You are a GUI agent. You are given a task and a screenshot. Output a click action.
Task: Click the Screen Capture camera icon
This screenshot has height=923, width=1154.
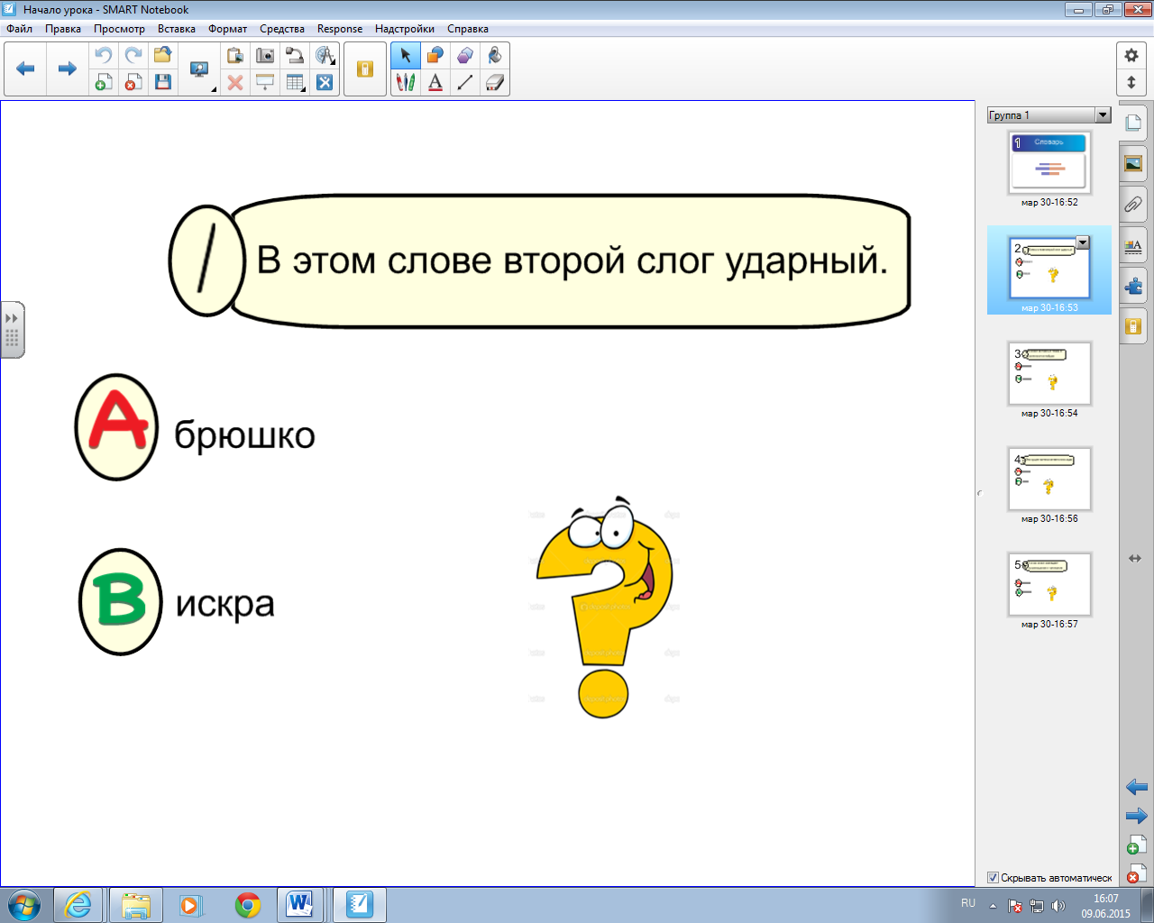click(265, 55)
